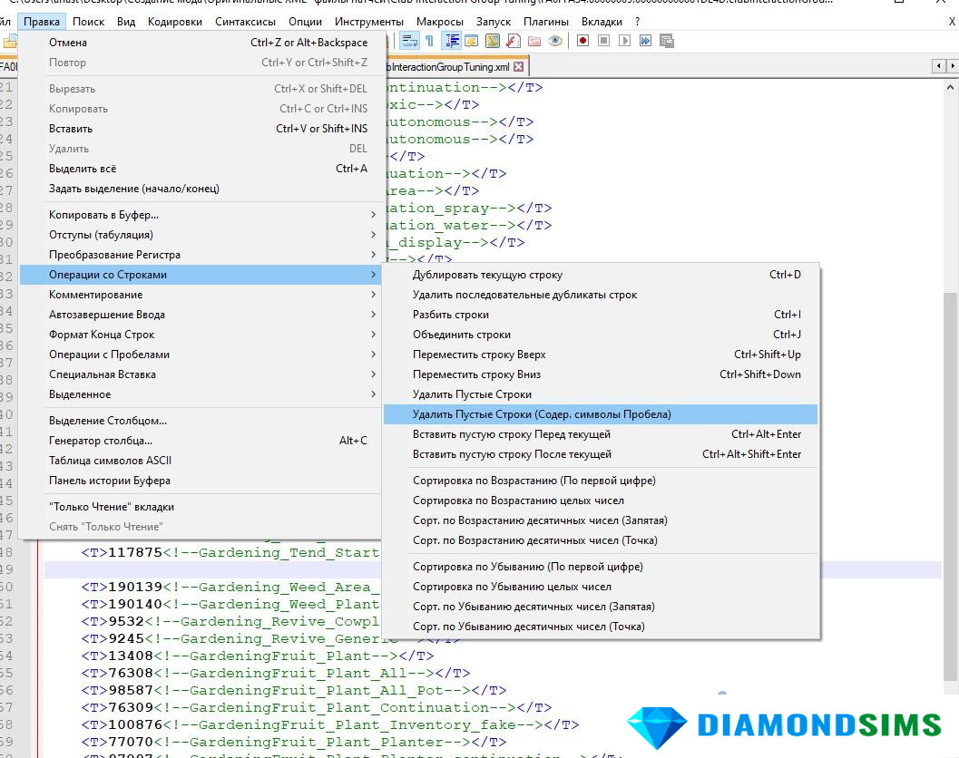This screenshot has width=959, height=758.
Task: Open the Кодировки menu
Action: (x=175, y=21)
